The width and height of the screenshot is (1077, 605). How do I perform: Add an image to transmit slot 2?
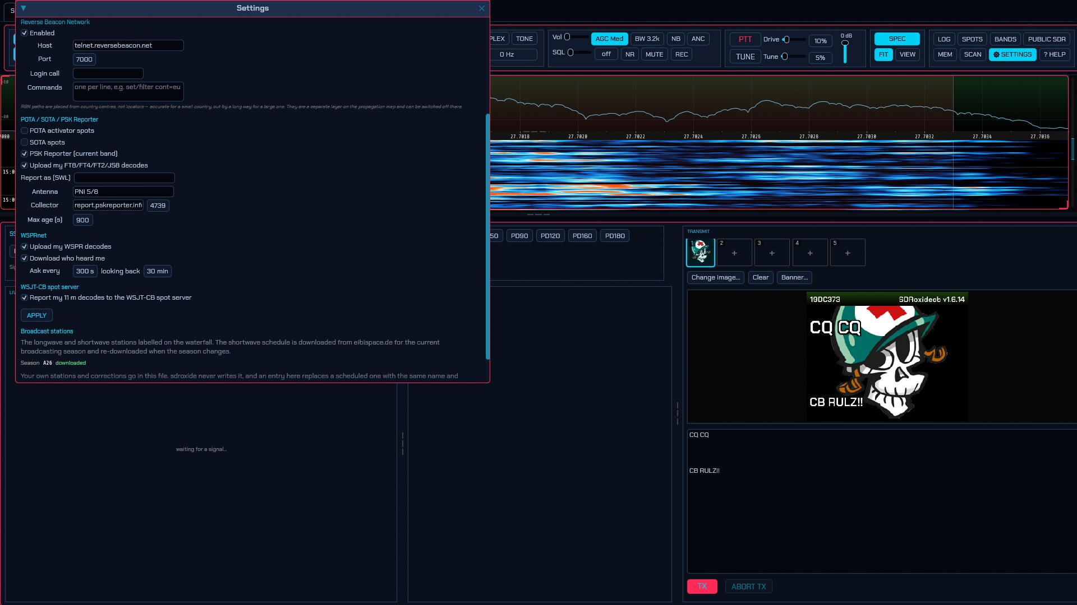pyautogui.click(x=734, y=253)
